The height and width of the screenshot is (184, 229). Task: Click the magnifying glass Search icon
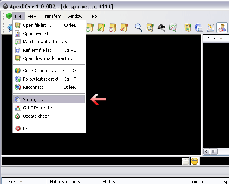pyautogui.click(x=139, y=28)
